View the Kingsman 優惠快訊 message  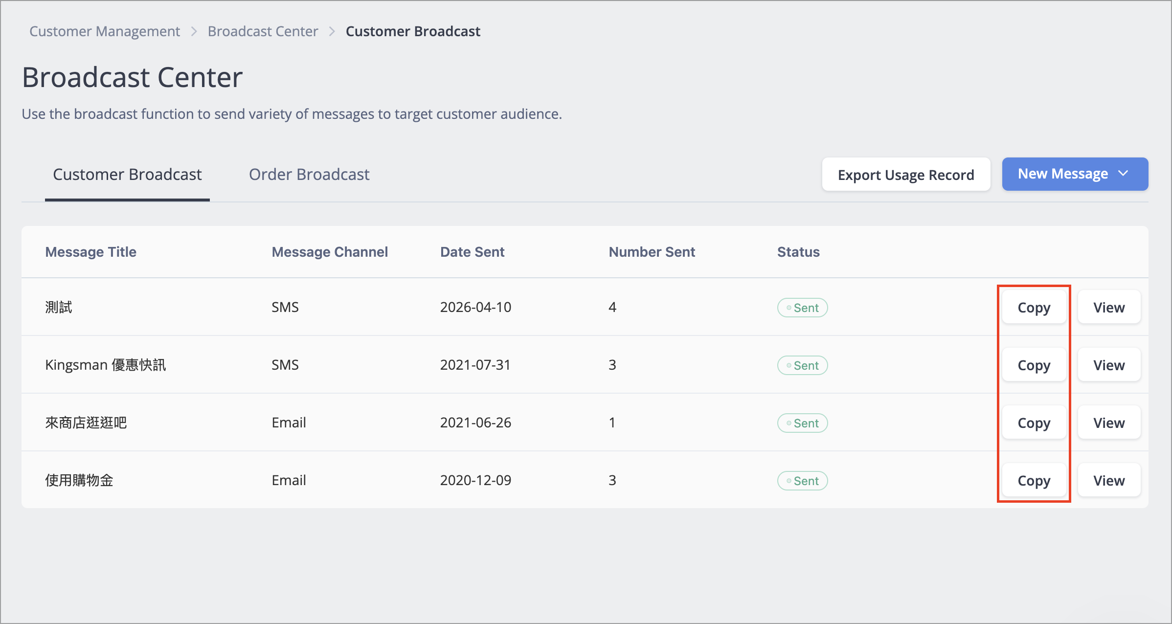[x=1109, y=365]
